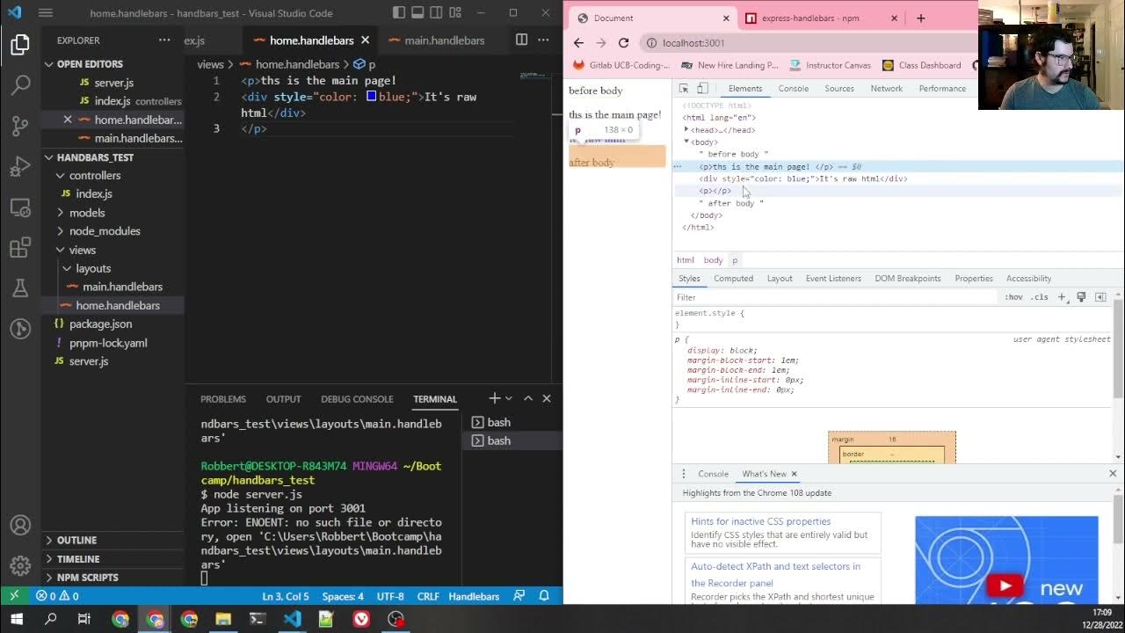
Task: Open the Instructor Canvas bookmark
Action: [x=830, y=65]
